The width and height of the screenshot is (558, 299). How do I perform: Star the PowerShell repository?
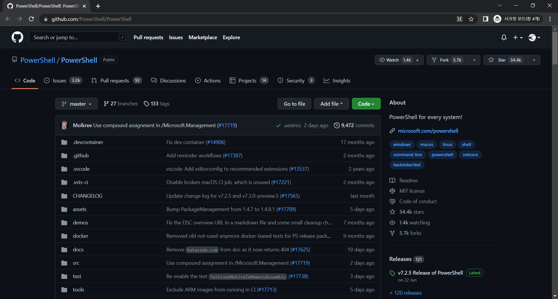pos(506,60)
